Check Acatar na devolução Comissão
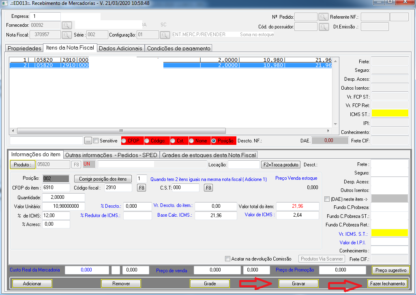This screenshot has width=416, height=295. (x=228, y=259)
